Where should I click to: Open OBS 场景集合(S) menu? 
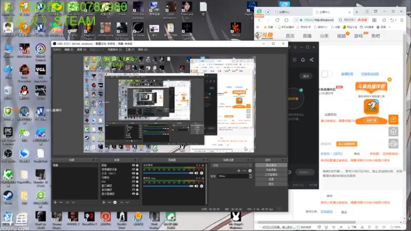point(115,49)
